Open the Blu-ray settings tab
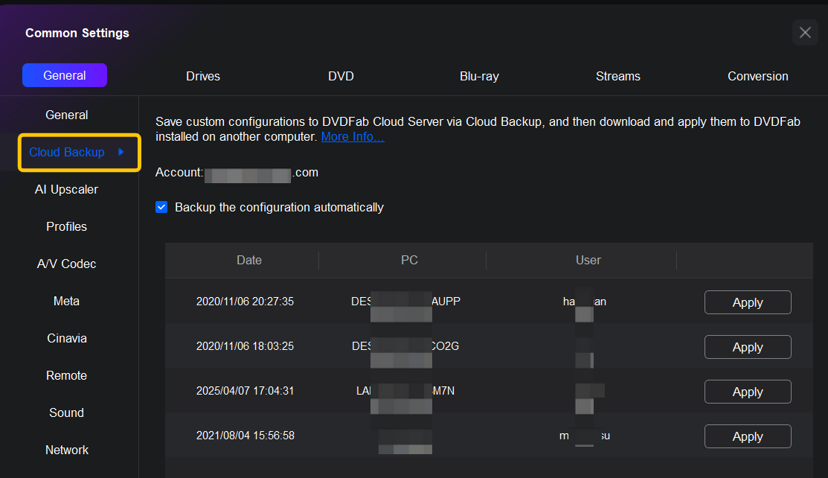Image resolution: width=828 pixels, height=478 pixels. pos(479,76)
